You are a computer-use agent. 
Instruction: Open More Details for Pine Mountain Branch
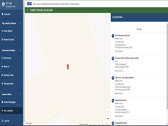[x=119, y=51]
